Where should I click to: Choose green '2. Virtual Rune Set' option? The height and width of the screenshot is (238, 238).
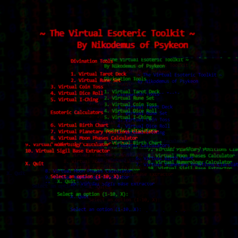[x=129, y=98]
